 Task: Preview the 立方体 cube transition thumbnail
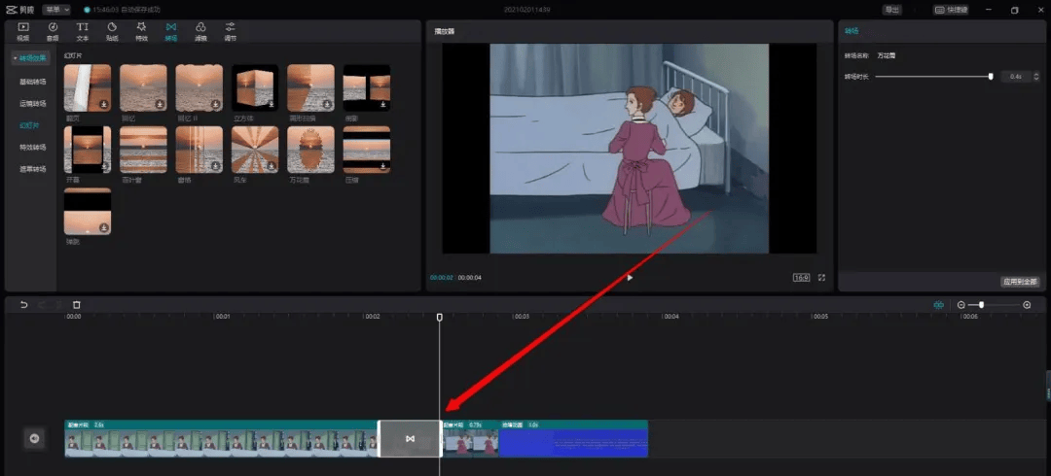[255, 87]
